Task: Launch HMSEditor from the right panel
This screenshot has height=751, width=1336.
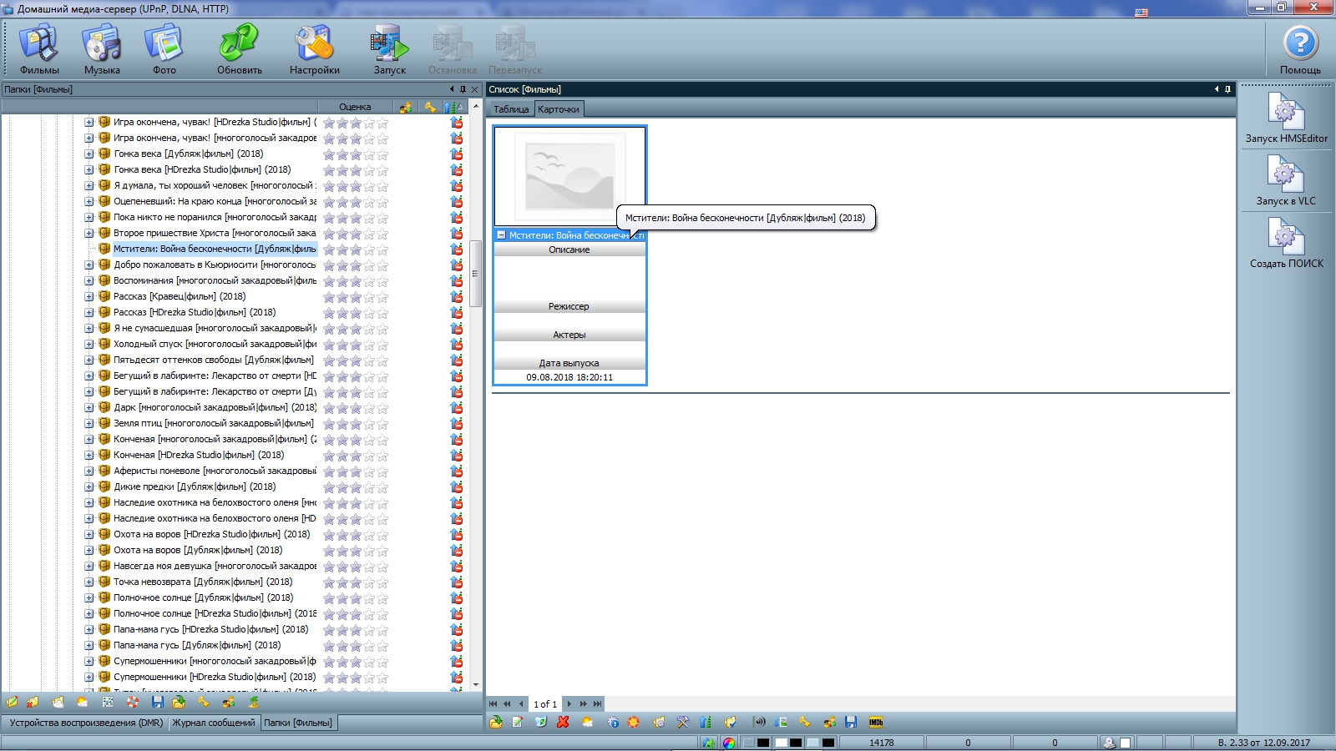Action: pos(1286,117)
